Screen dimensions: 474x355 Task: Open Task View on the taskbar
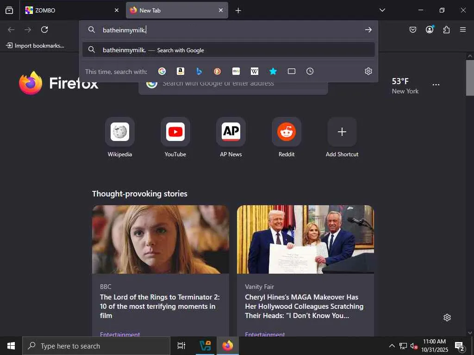(181, 346)
